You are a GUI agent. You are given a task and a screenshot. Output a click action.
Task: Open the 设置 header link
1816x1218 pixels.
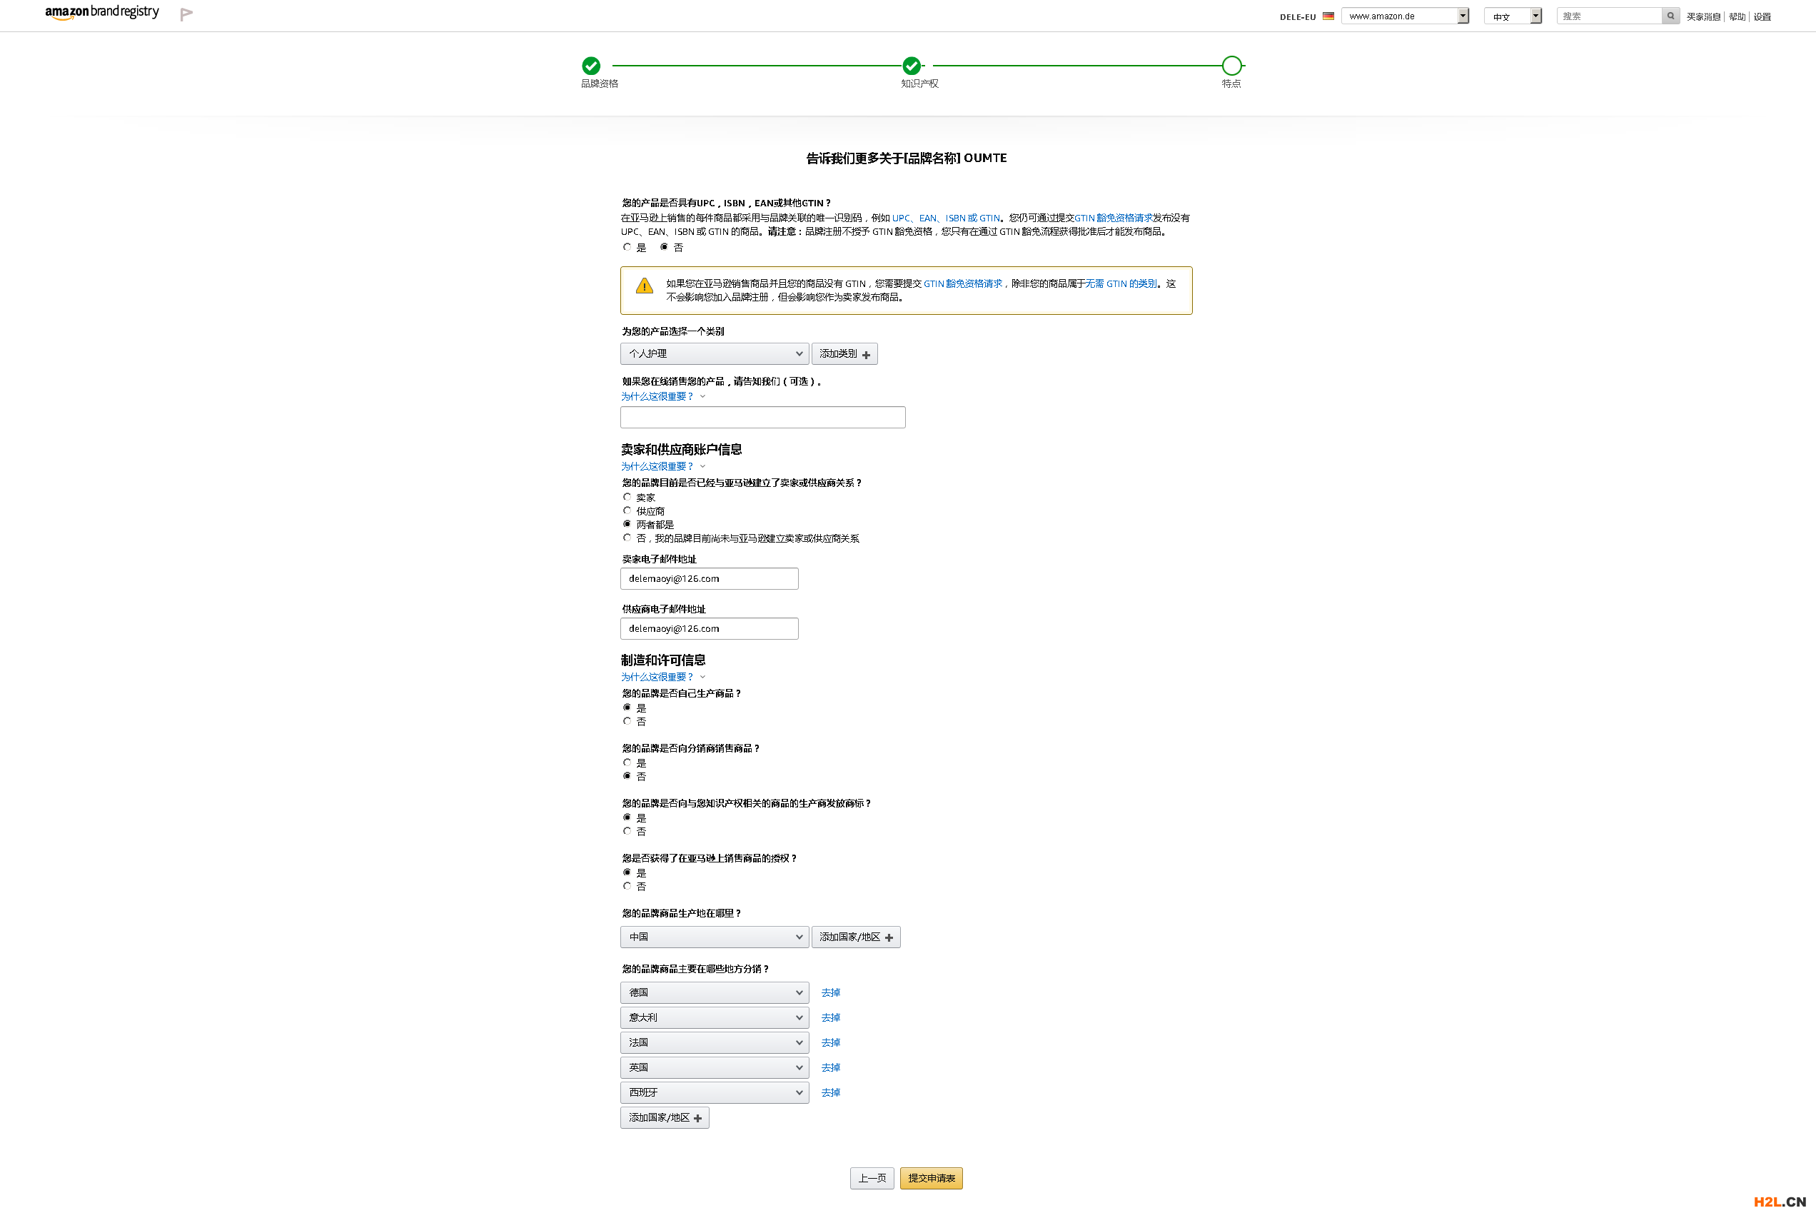[1762, 16]
